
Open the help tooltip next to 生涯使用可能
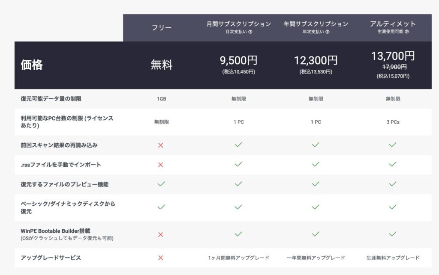pos(406,32)
